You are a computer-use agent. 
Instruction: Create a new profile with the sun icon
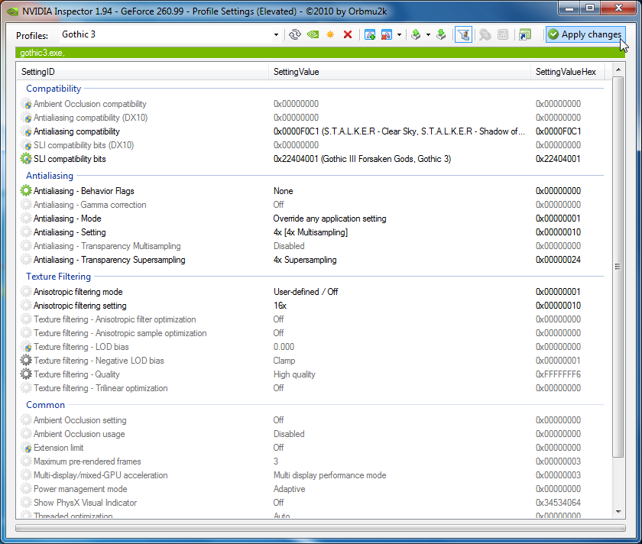[330, 35]
